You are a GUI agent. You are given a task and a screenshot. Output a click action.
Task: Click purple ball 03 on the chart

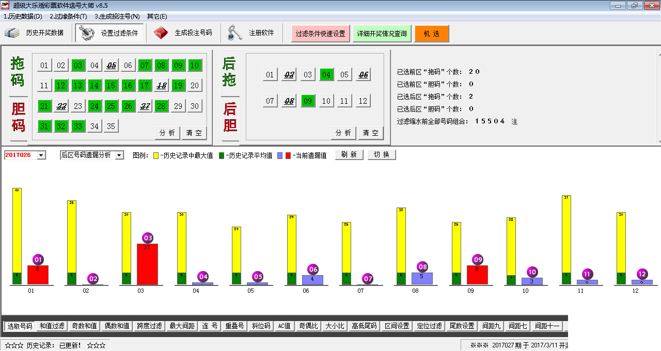pyautogui.click(x=148, y=238)
